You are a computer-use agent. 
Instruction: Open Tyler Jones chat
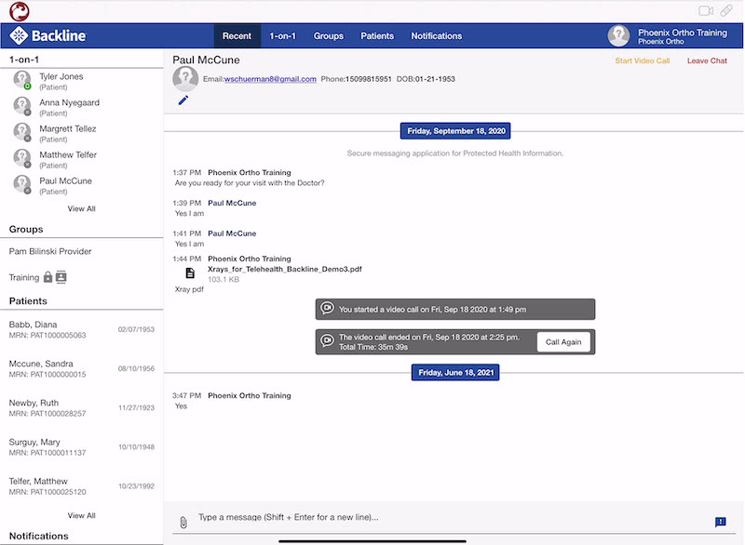(82, 81)
